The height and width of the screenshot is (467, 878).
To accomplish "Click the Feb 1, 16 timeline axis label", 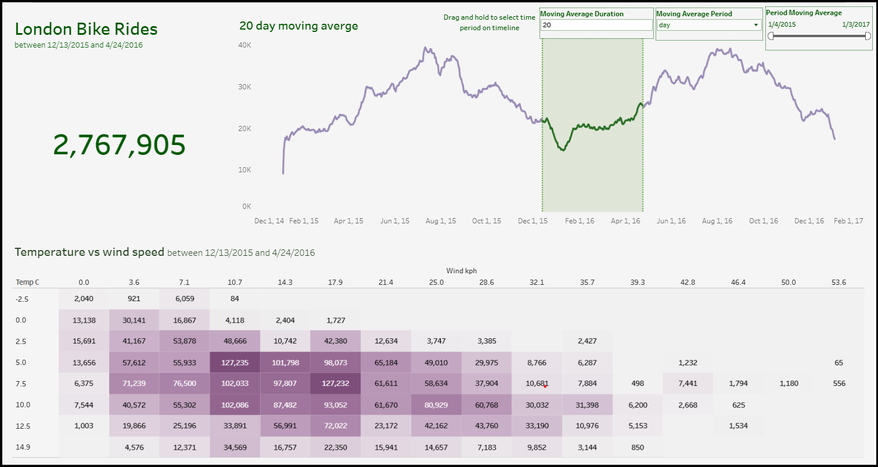I will point(579,221).
